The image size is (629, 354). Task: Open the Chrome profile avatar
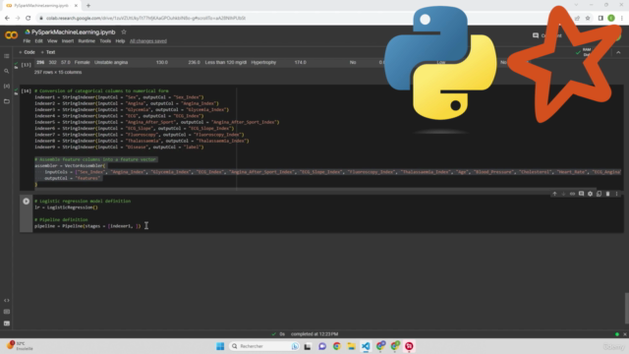pos(611,18)
